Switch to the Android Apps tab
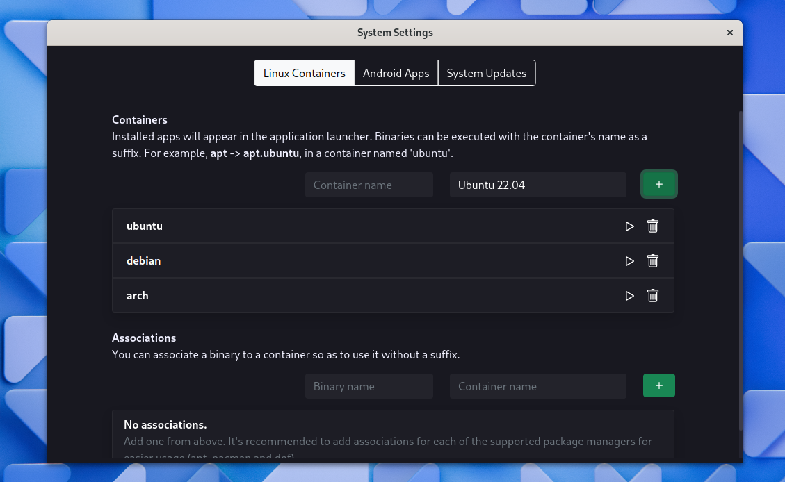This screenshot has width=785, height=482. click(396, 73)
